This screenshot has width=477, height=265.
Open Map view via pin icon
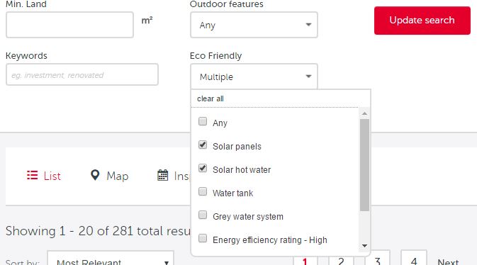(95, 175)
